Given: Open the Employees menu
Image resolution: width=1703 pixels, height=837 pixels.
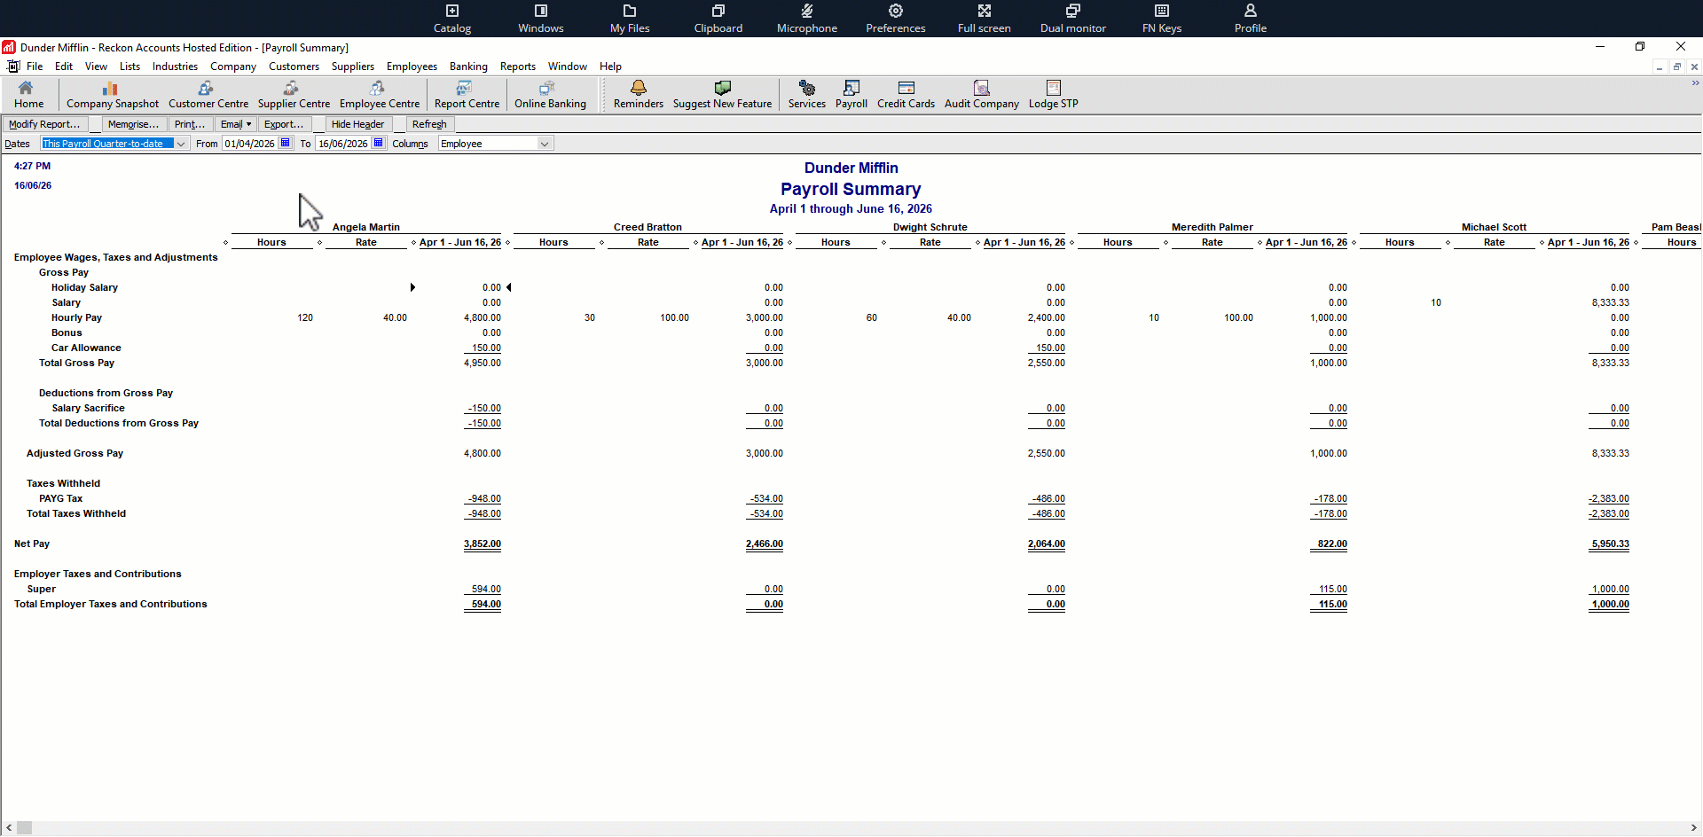Looking at the screenshot, I should (x=412, y=66).
